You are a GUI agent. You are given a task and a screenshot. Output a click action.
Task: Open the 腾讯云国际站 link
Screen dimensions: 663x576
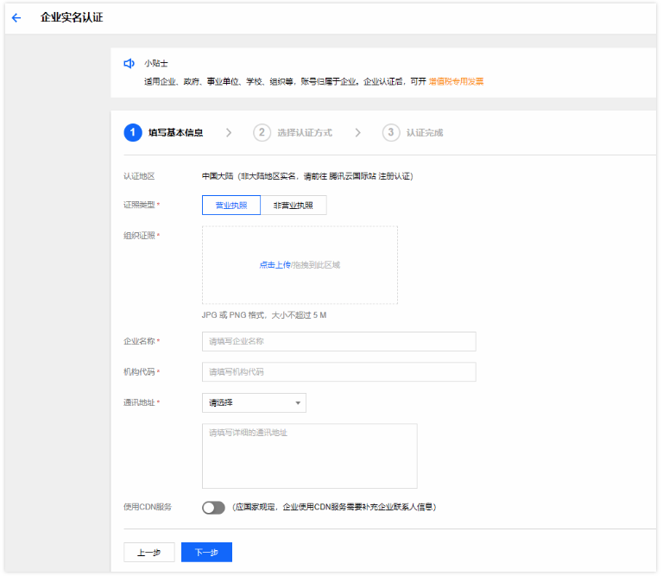[352, 176]
